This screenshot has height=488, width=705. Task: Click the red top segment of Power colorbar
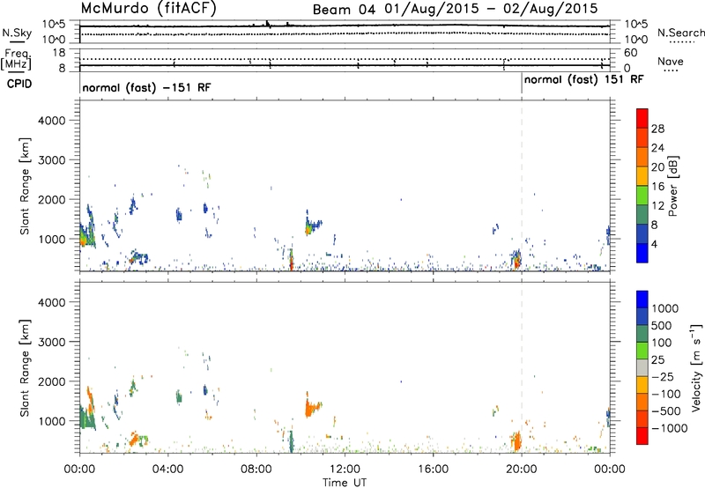[x=642, y=118]
